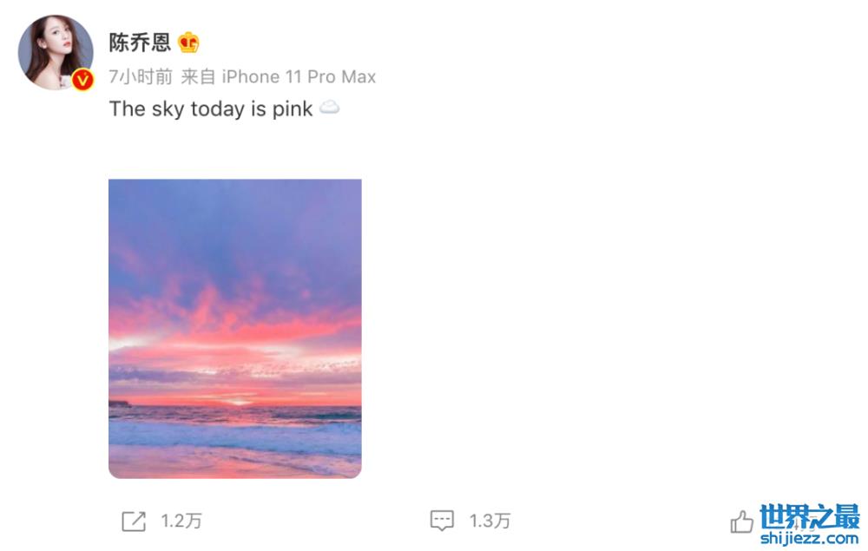Click the 1.2万 repost count
The image size is (868, 551).
pos(181,521)
